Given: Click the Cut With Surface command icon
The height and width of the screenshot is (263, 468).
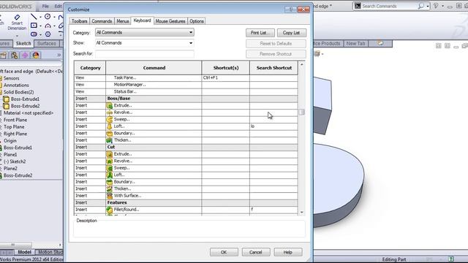Looking at the screenshot, I should pyautogui.click(x=110, y=196).
